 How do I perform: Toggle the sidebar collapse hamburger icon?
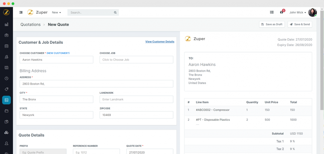click(21, 12)
